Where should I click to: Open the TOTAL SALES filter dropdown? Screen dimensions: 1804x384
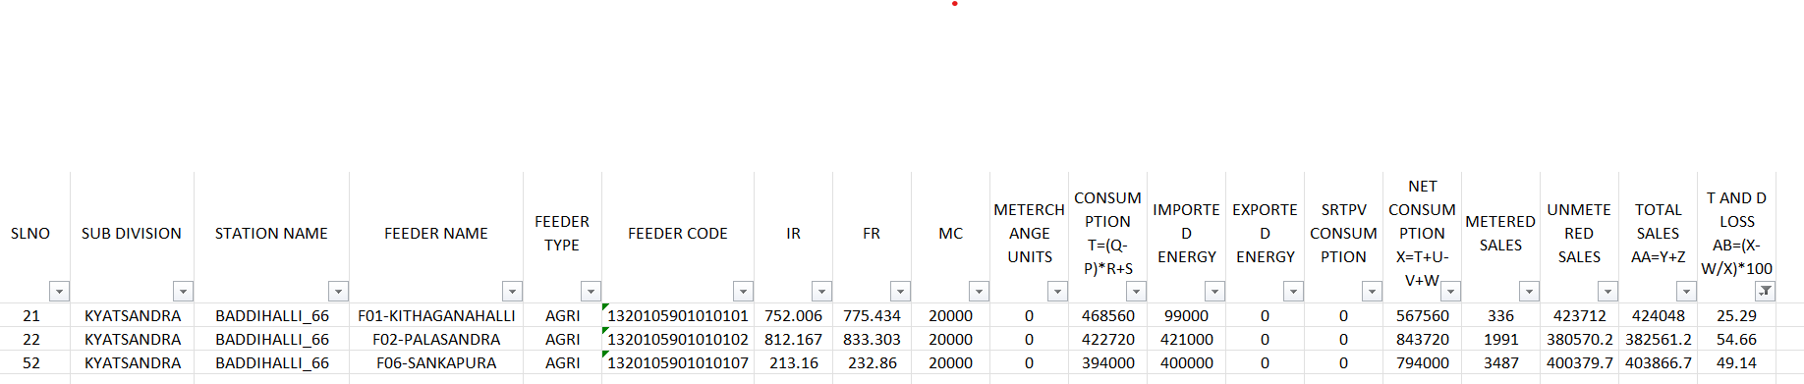(1686, 292)
